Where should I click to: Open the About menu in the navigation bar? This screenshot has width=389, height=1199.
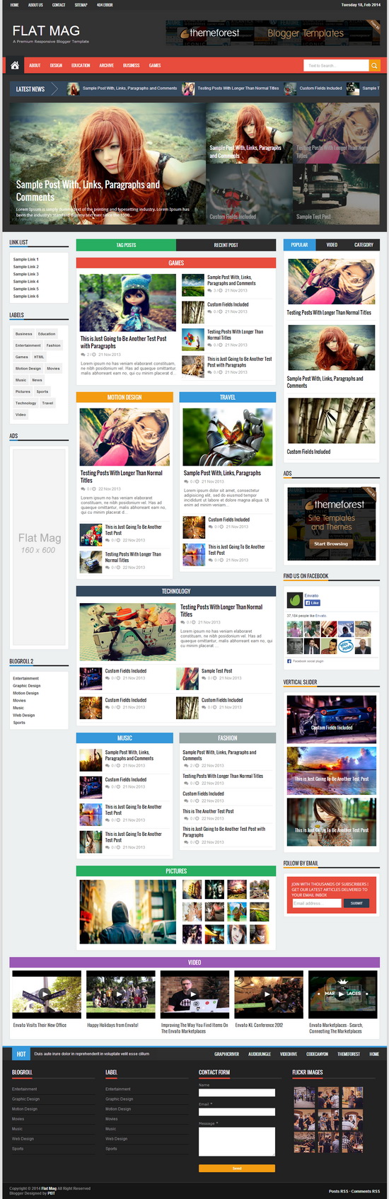click(x=35, y=65)
